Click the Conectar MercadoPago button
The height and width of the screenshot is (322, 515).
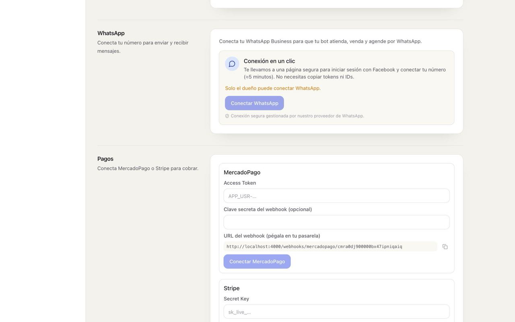coord(257,262)
